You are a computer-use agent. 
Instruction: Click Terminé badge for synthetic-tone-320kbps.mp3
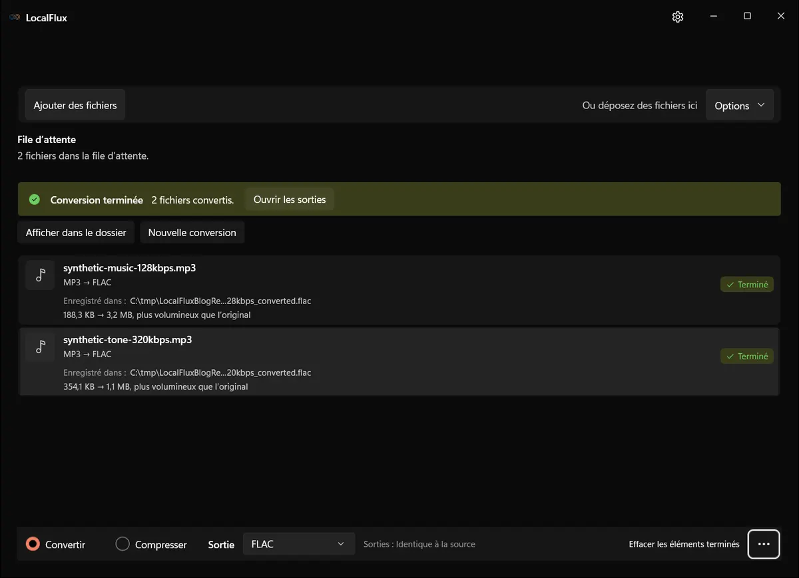pos(747,357)
